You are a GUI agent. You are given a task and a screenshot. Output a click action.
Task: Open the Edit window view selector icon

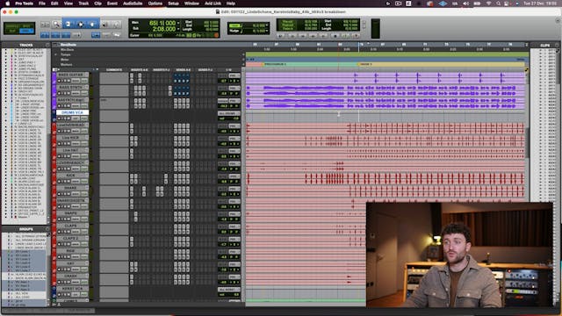click(x=54, y=69)
